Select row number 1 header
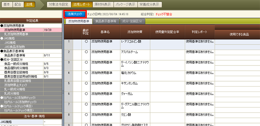Viewport: 260px width, 126px height. 68,45
